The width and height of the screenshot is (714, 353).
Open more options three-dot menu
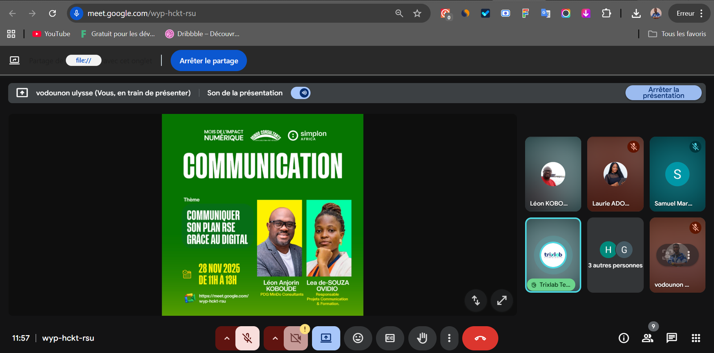tap(449, 338)
